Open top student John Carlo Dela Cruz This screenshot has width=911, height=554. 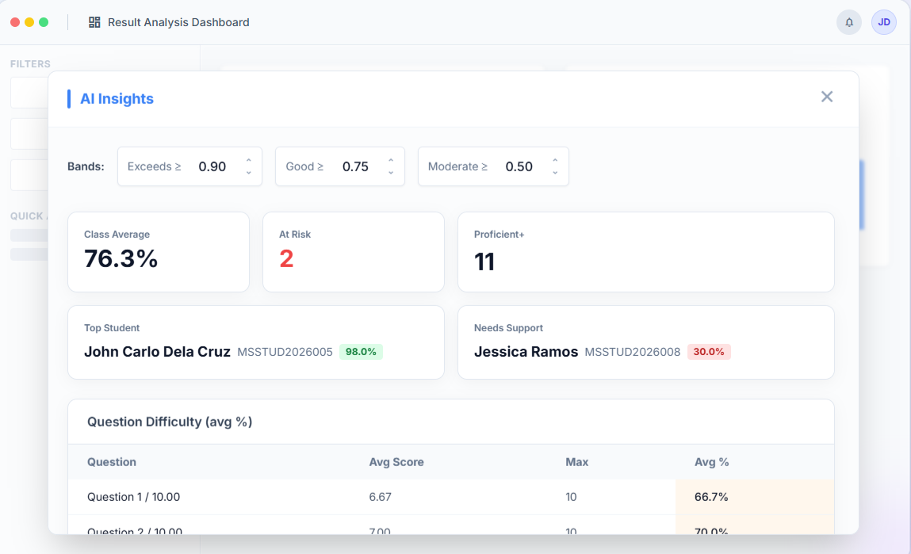[x=157, y=352]
